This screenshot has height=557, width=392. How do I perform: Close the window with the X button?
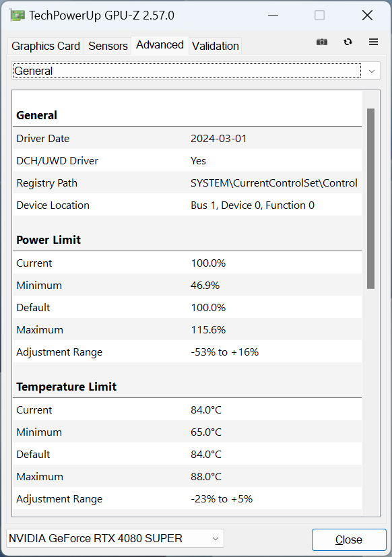(x=367, y=15)
